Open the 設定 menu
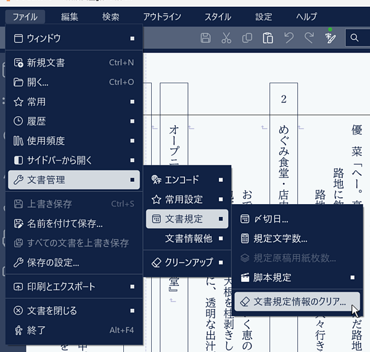The image size is (370, 352). click(263, 17)
